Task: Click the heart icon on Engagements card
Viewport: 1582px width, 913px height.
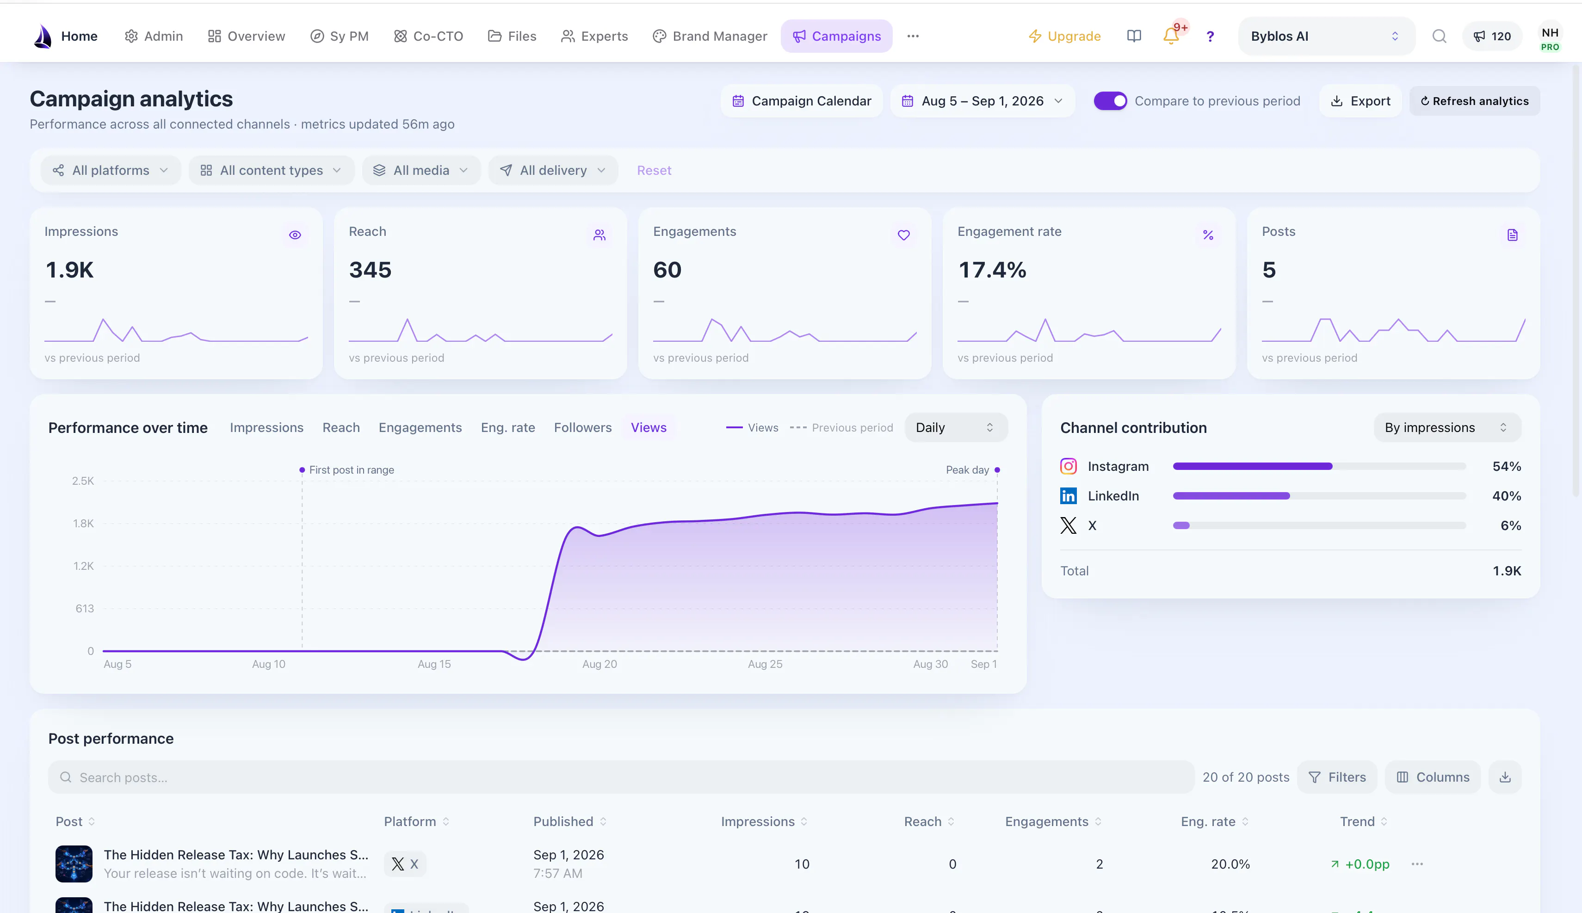Action: point(903,235)
